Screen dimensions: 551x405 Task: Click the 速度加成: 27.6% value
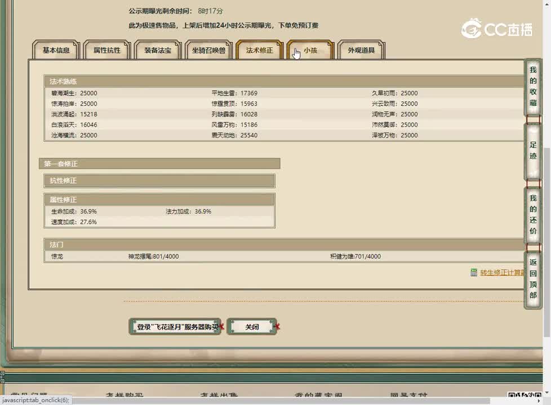(74, 222)
